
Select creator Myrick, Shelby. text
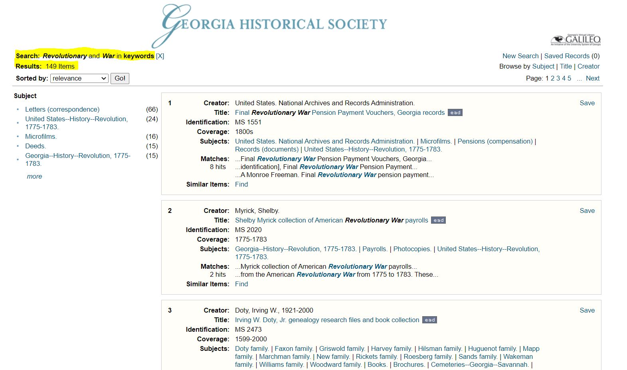coord(257,211)
